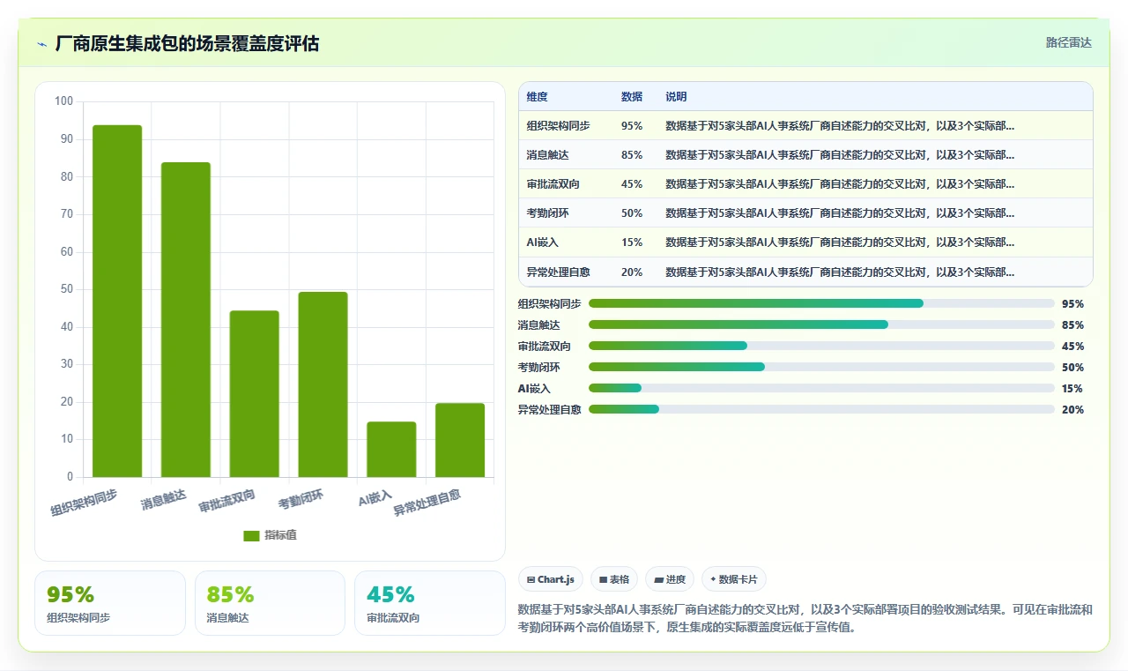1128x671 pixels.
Task: Click the 维度 column header
Action: pos(537,97)
